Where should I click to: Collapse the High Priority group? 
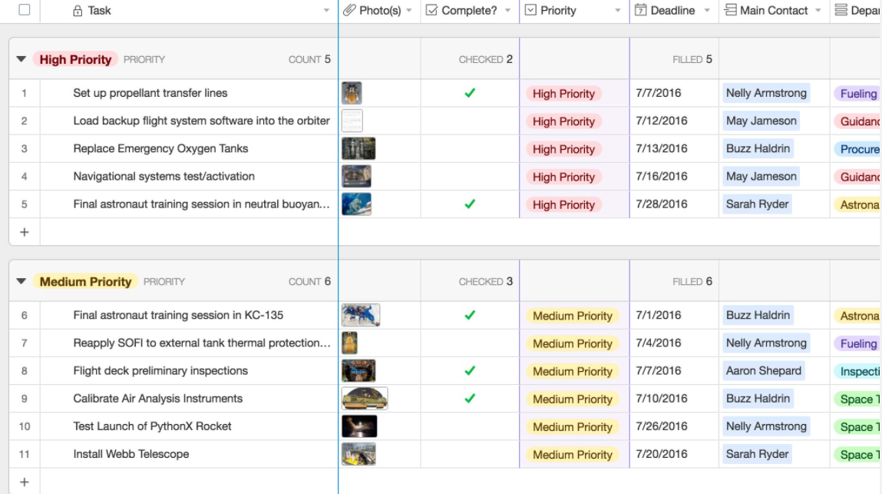pyautogui.click(x=21, y=59)
